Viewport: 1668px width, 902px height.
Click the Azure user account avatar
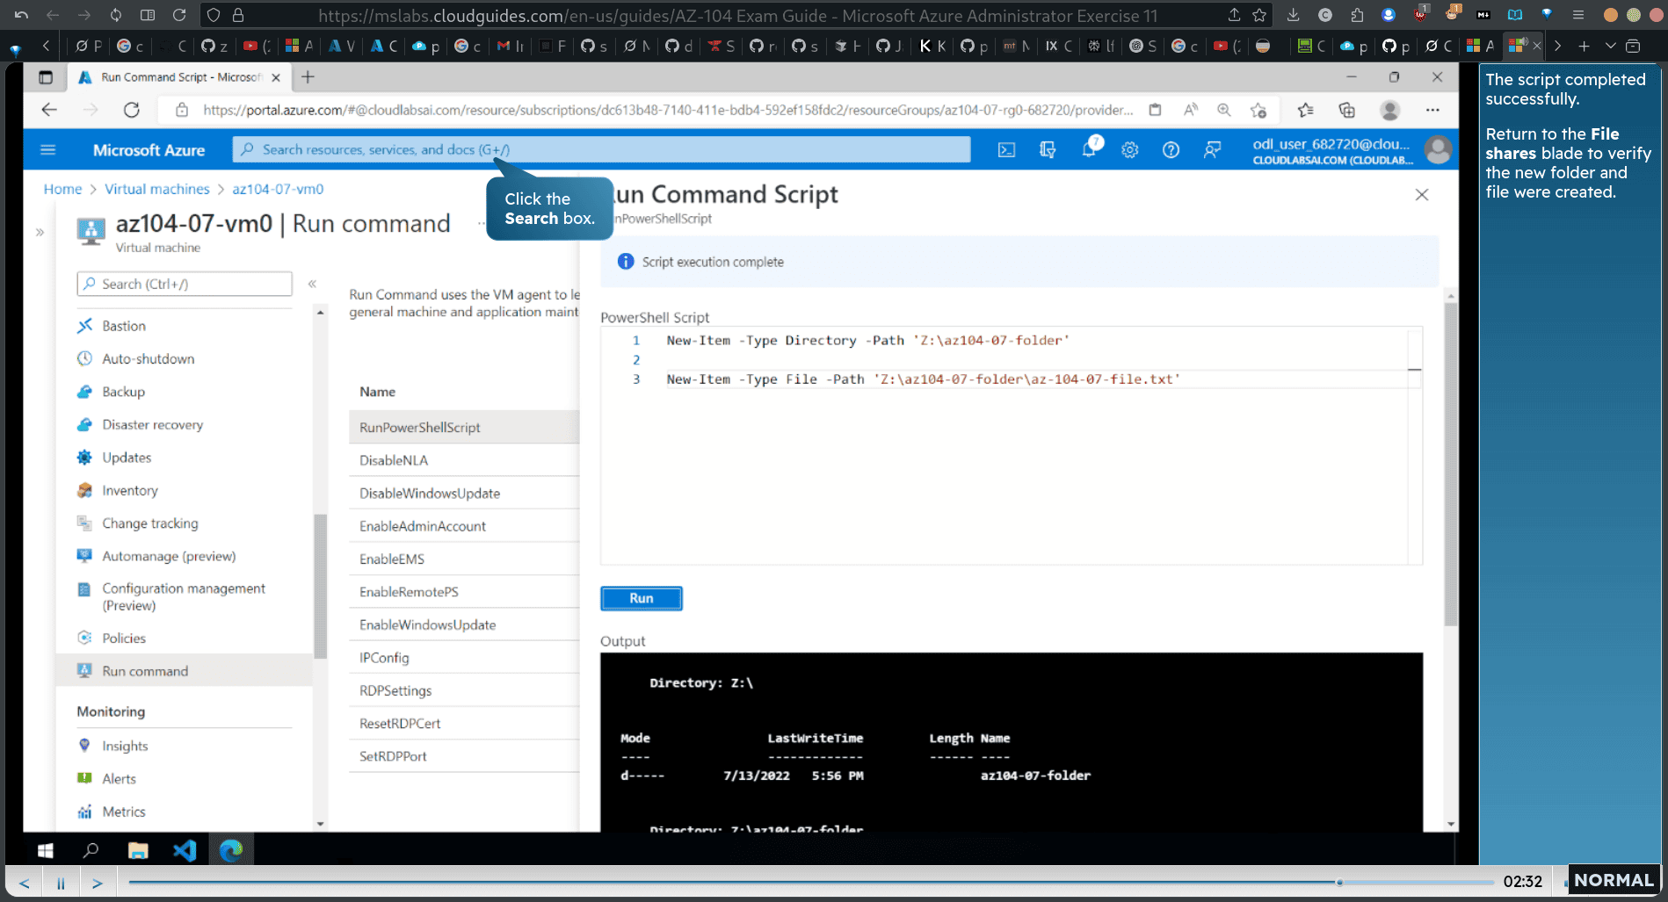pos(1438,150)
